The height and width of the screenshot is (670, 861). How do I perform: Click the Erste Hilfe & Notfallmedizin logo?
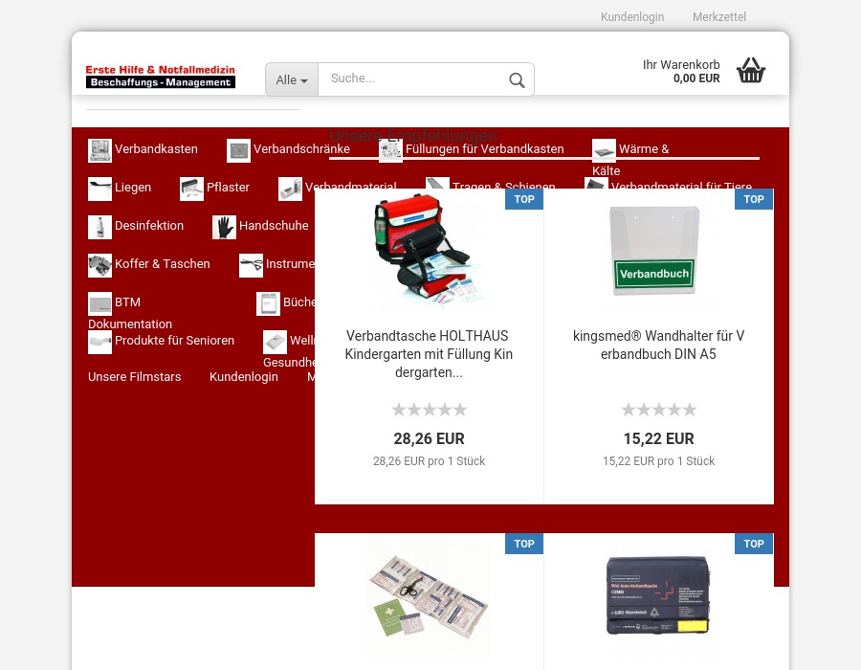pyautogui.click(x=160, y=77)
